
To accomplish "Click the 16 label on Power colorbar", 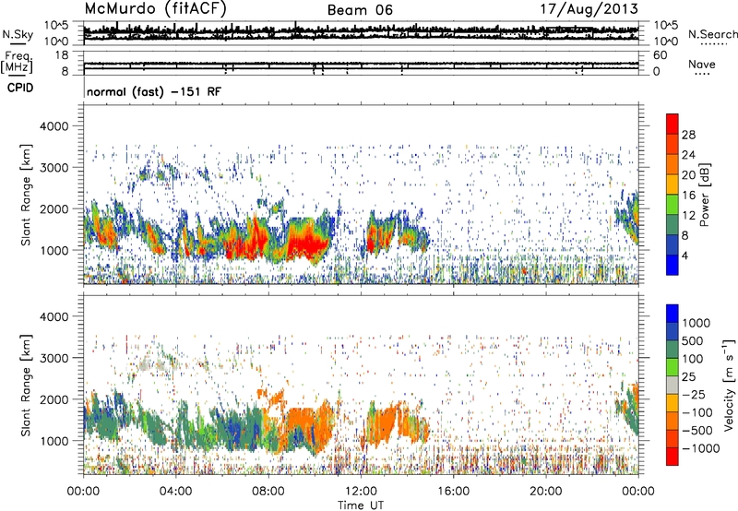I will point(688,196).
